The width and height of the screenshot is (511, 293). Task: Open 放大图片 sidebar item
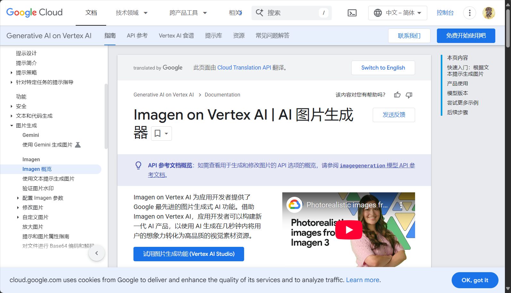point(33,227)
